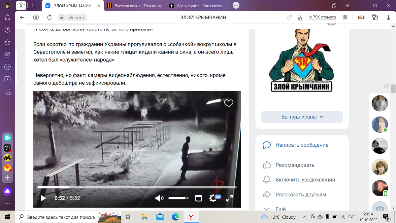This screenshot has width=396, height=223.
Task: Open the 'Вы подписаны' dropdown
Action: [301, 117]
